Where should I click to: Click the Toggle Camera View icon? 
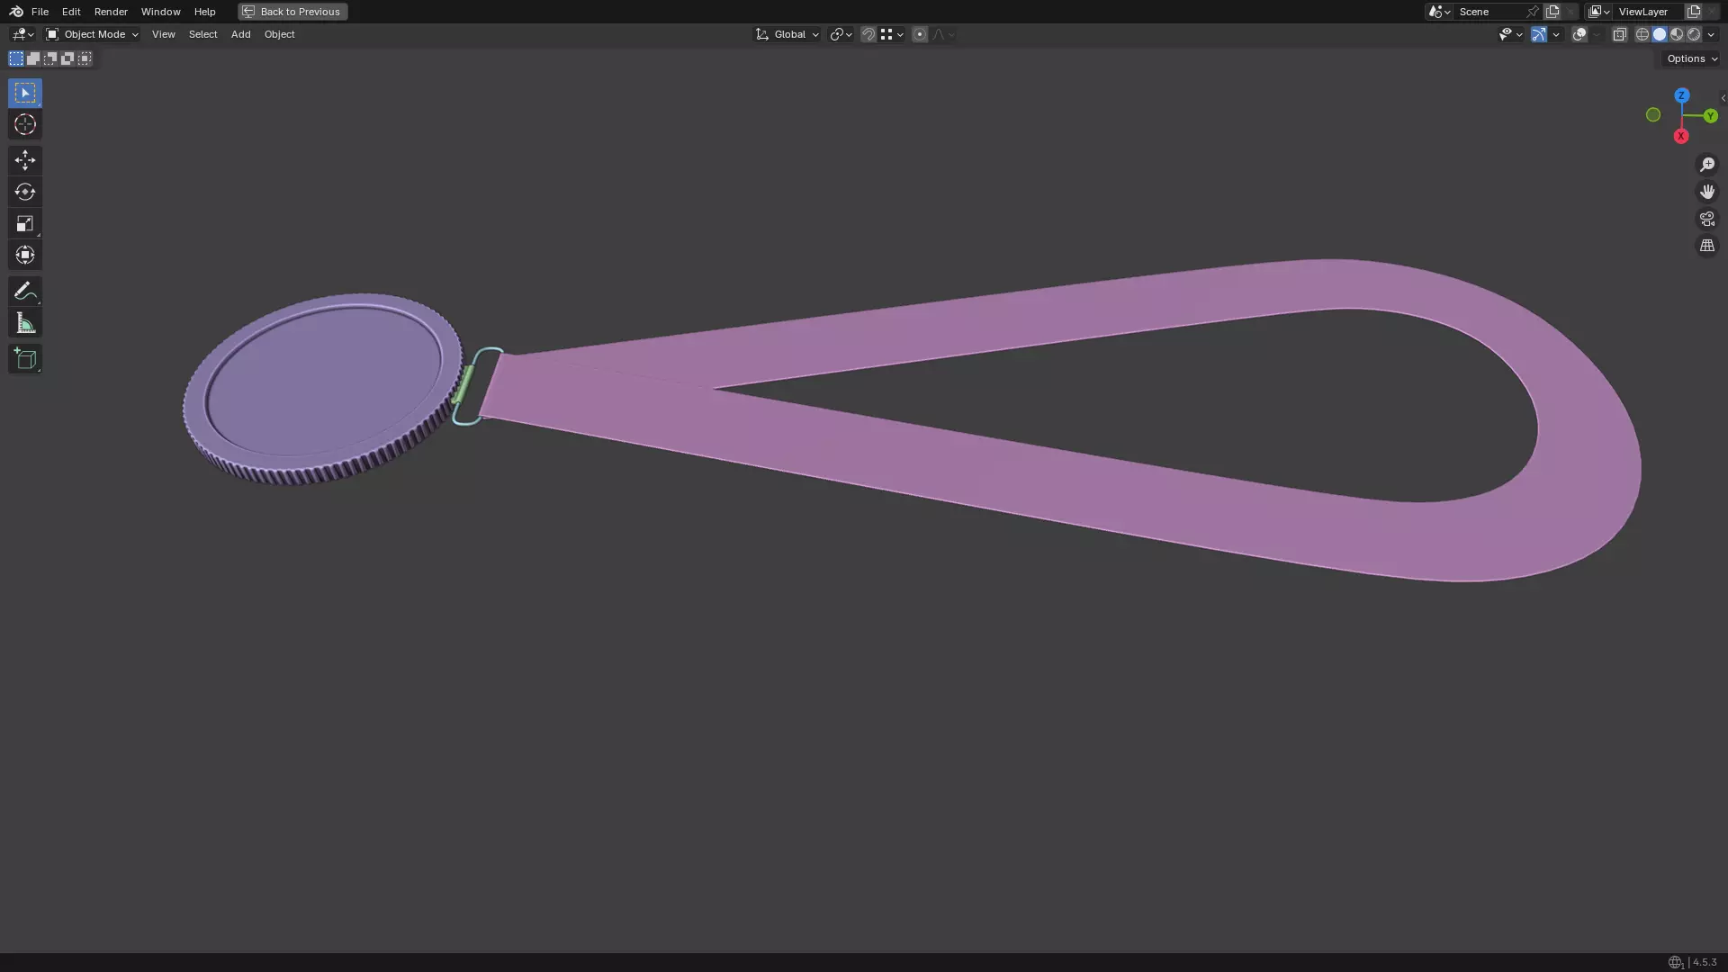click(x=1706, y=219)
